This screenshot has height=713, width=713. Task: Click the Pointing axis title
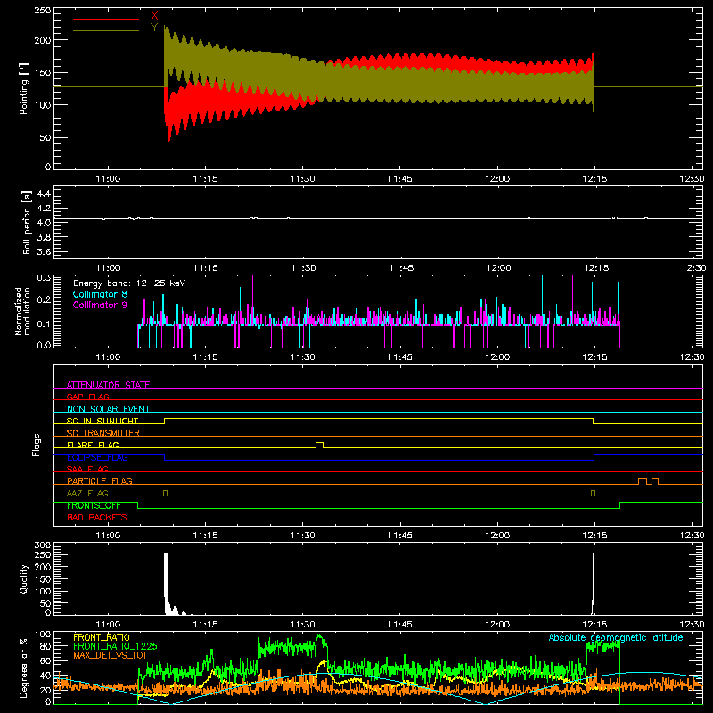click(x=24, y=88)
